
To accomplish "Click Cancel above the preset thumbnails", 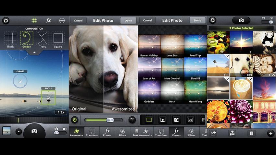I will tap(147, 20).
